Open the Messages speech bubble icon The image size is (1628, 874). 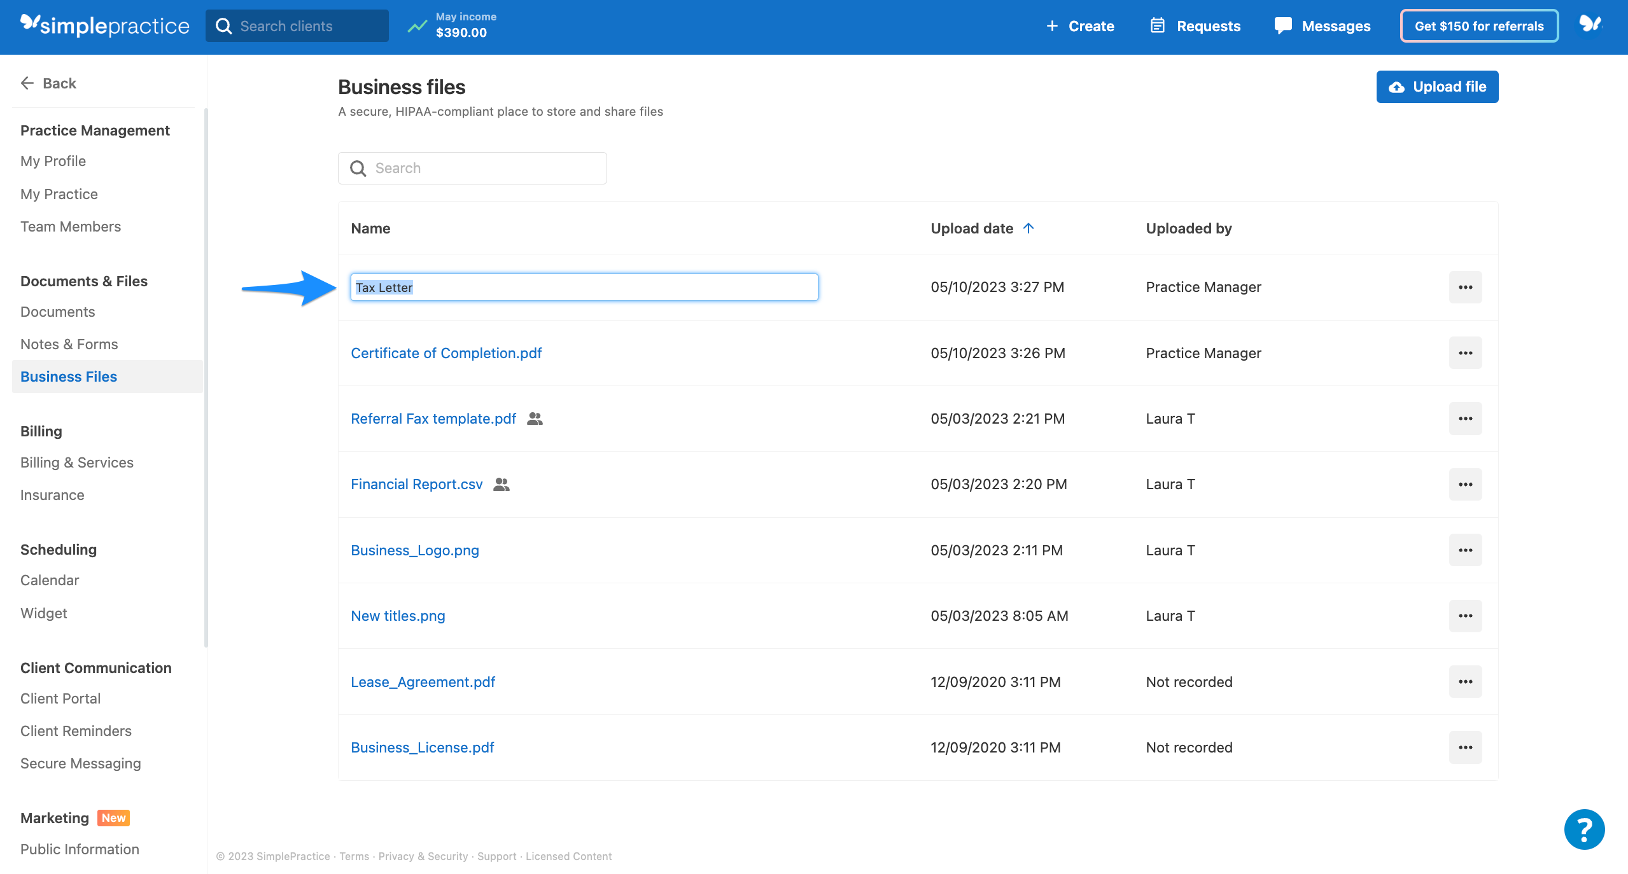pyautogui.click(x=1283, y=26)
